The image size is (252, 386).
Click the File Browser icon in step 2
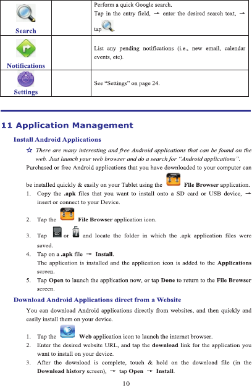[67, 214]
